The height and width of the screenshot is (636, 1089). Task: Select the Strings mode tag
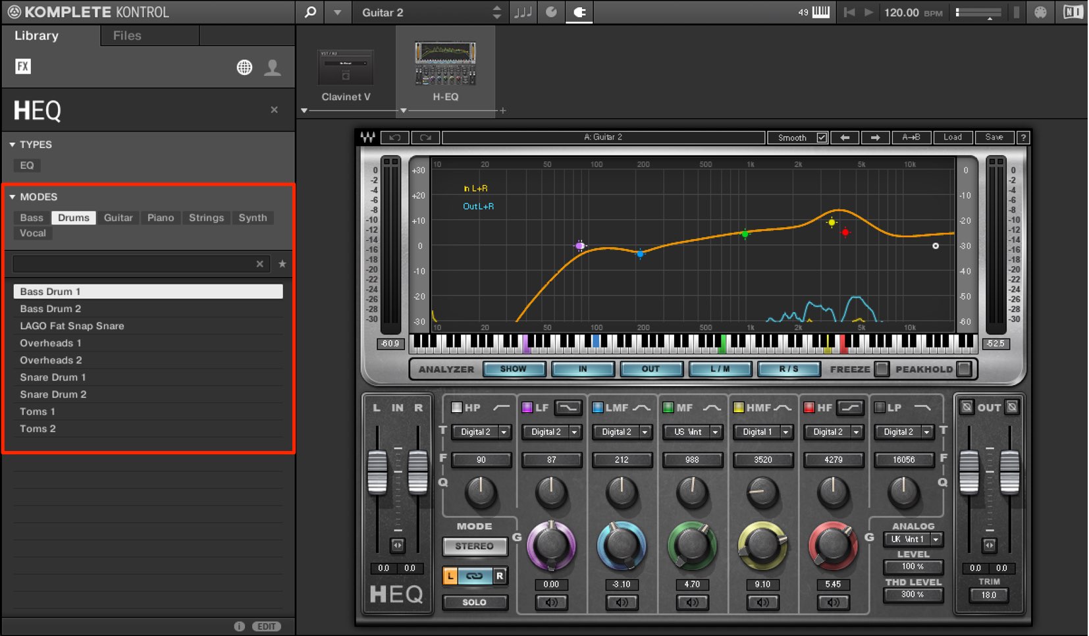[206, 217]
